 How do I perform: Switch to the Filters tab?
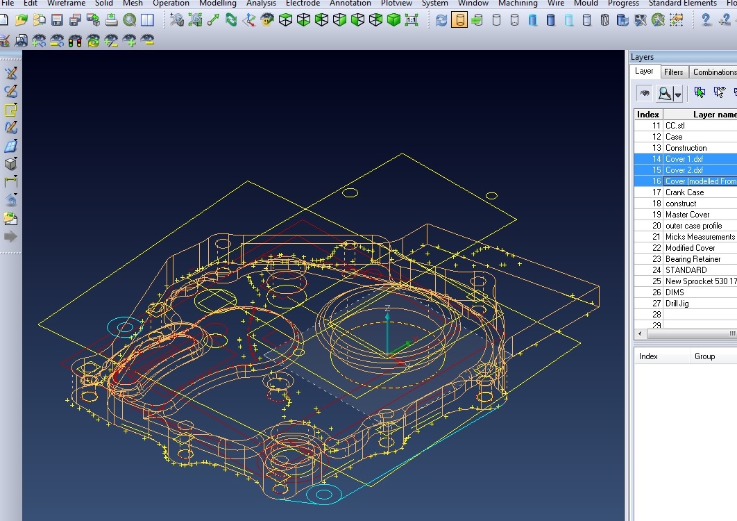point(673,72)
